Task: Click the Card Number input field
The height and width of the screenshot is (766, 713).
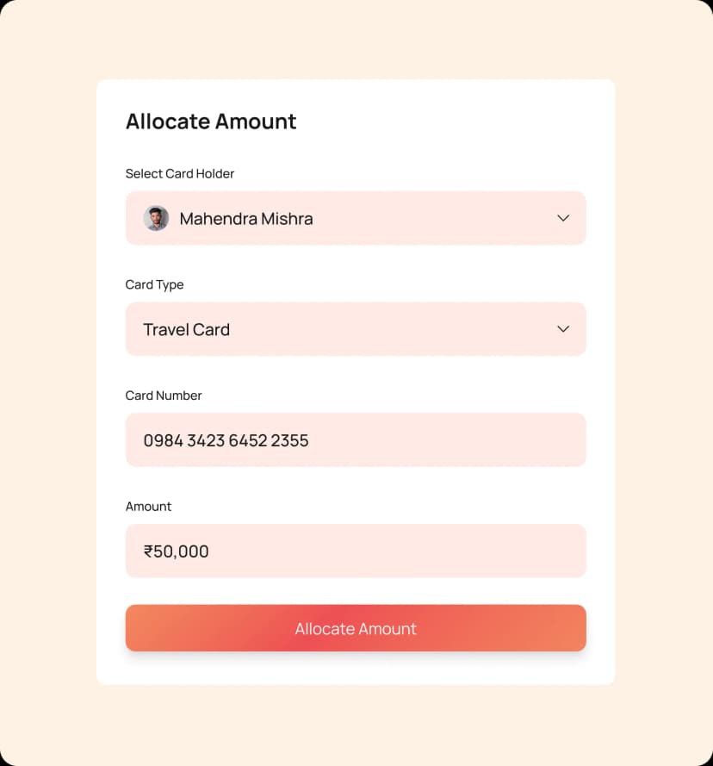Action: (356, 439)
